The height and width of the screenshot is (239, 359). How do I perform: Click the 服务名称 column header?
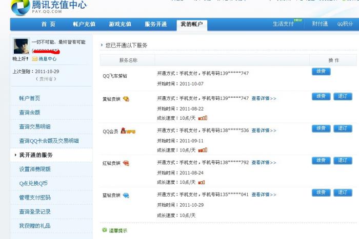tap(128, 60)
